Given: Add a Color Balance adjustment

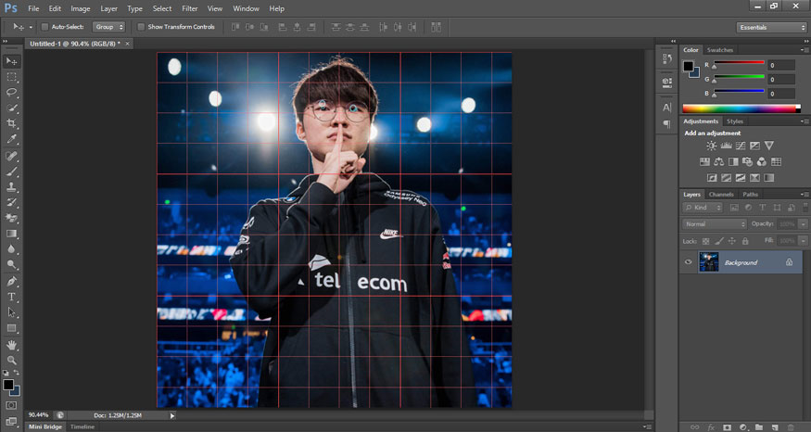Looking at the screenshot, I should click(719, 162).
